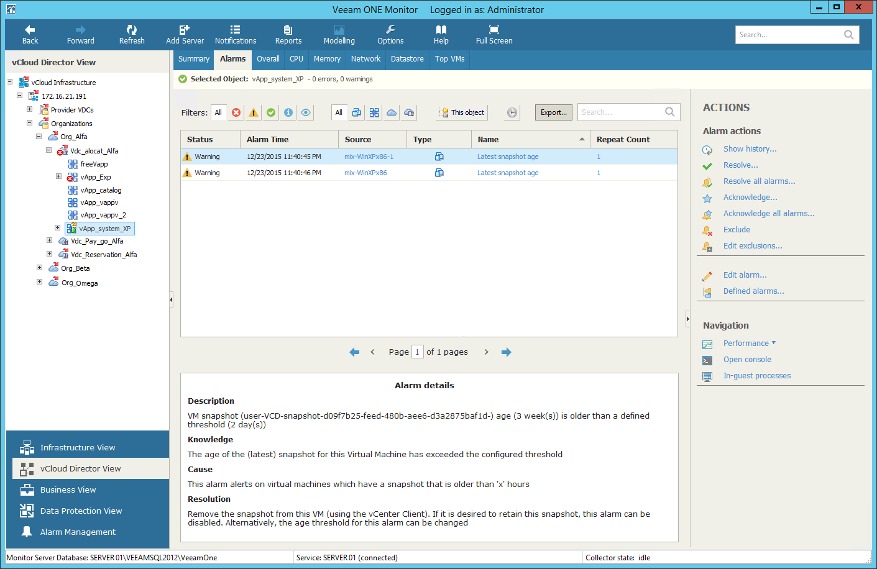Open the Reports toolbar item
Screen dimensions: 877x569
288,35
